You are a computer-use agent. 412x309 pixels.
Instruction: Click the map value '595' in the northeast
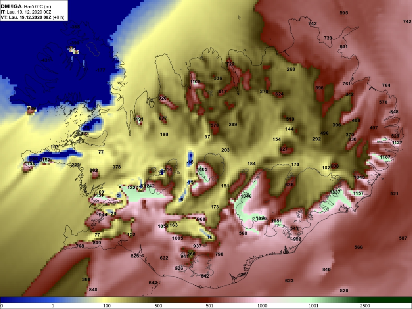[344, 13]
